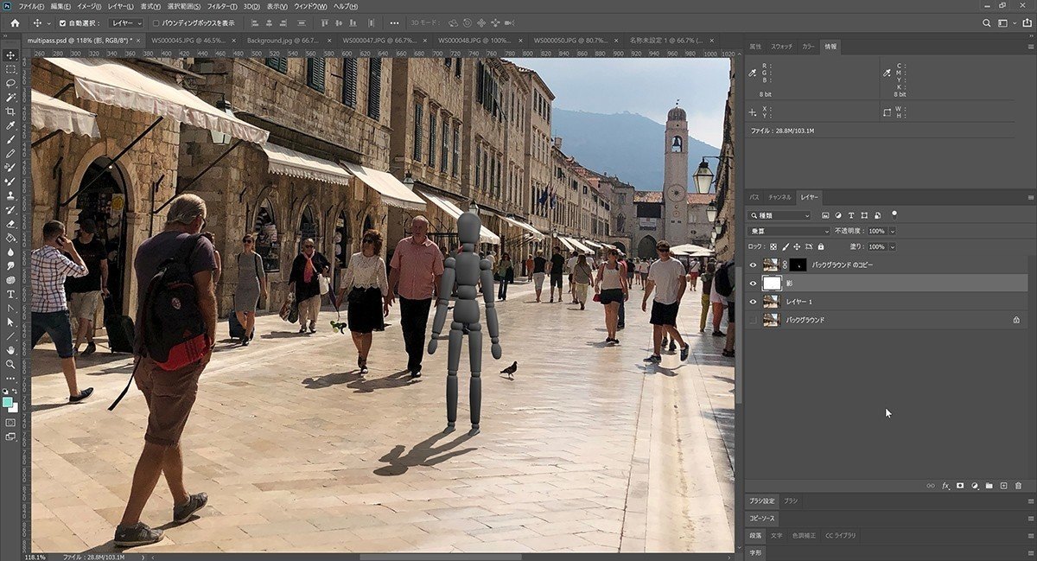Click the add layer mask icon
This screenshot has height=561, width=1037.
[960, 486]
